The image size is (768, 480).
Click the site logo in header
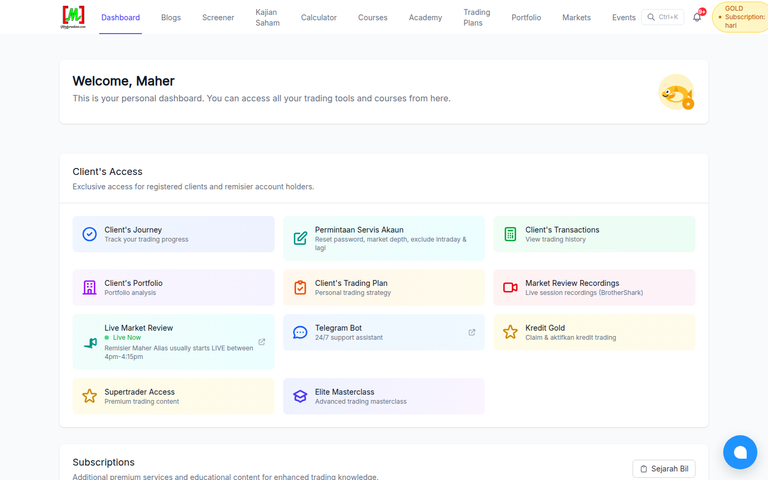coord(74,17)
